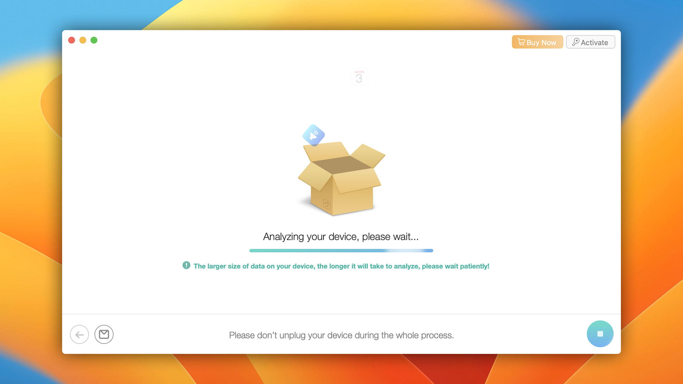Click the floating blue AirDrop-style icon
Viewport: 683px width, 384px height.
click(x=314, y=135)
